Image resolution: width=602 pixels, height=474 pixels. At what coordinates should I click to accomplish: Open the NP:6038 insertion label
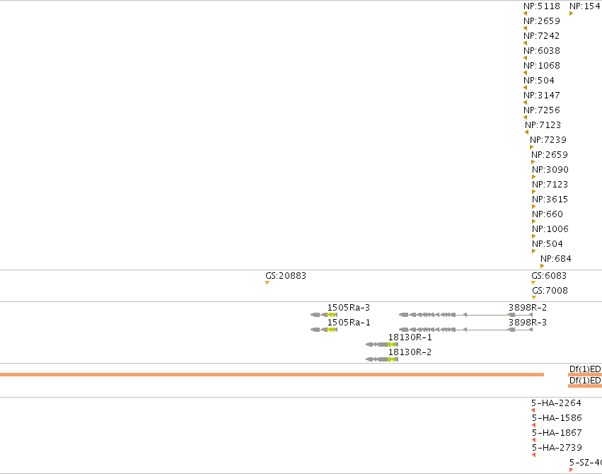[x=542, y=51]
